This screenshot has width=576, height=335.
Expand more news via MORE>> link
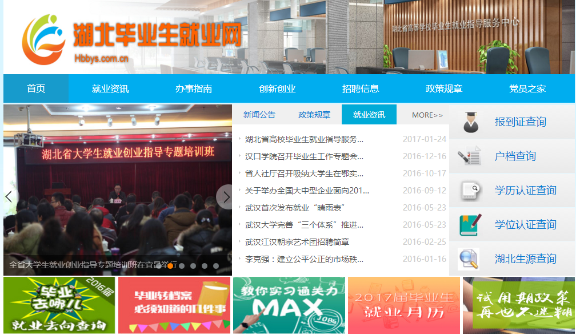point(427,115)
